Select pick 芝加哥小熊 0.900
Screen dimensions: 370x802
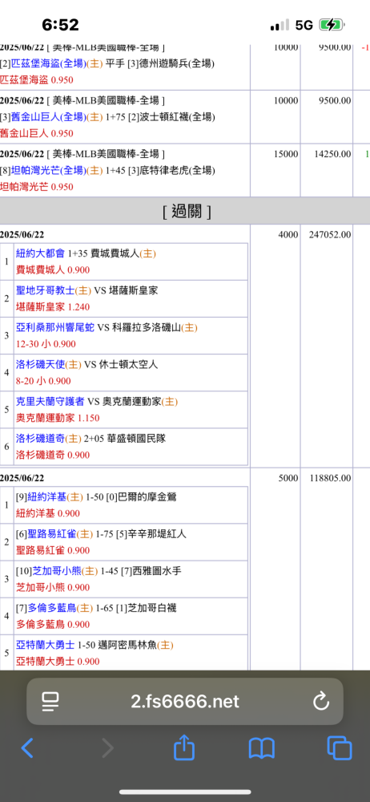coord(53,587)
